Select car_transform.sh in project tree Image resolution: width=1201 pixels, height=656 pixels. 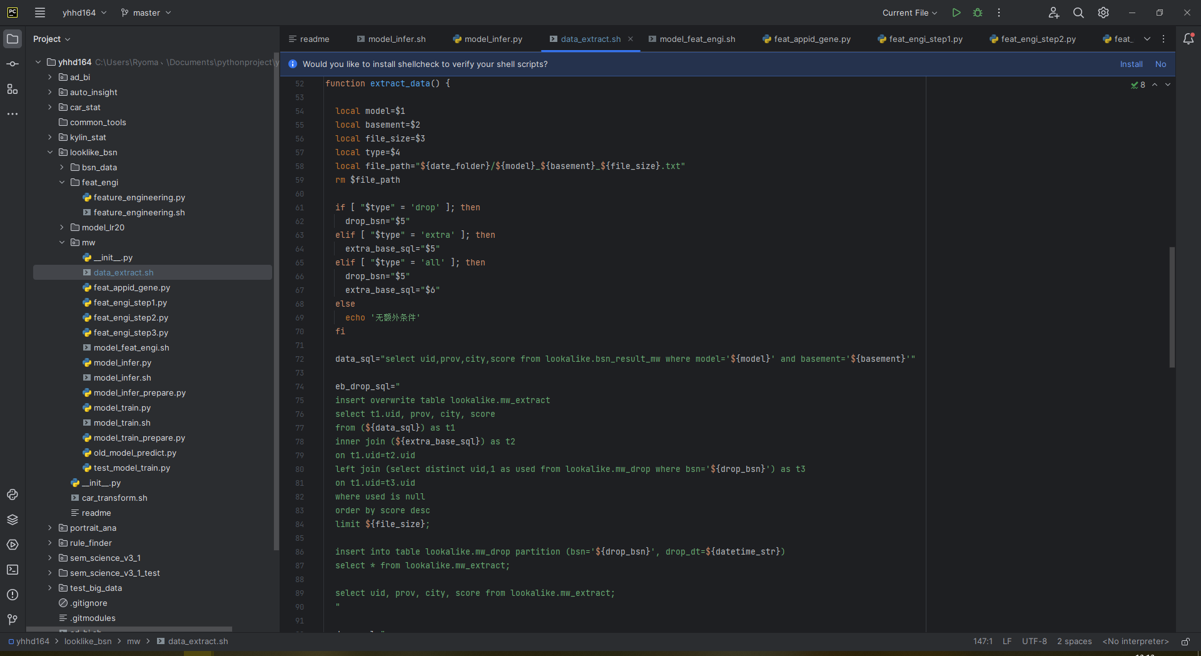114,498
